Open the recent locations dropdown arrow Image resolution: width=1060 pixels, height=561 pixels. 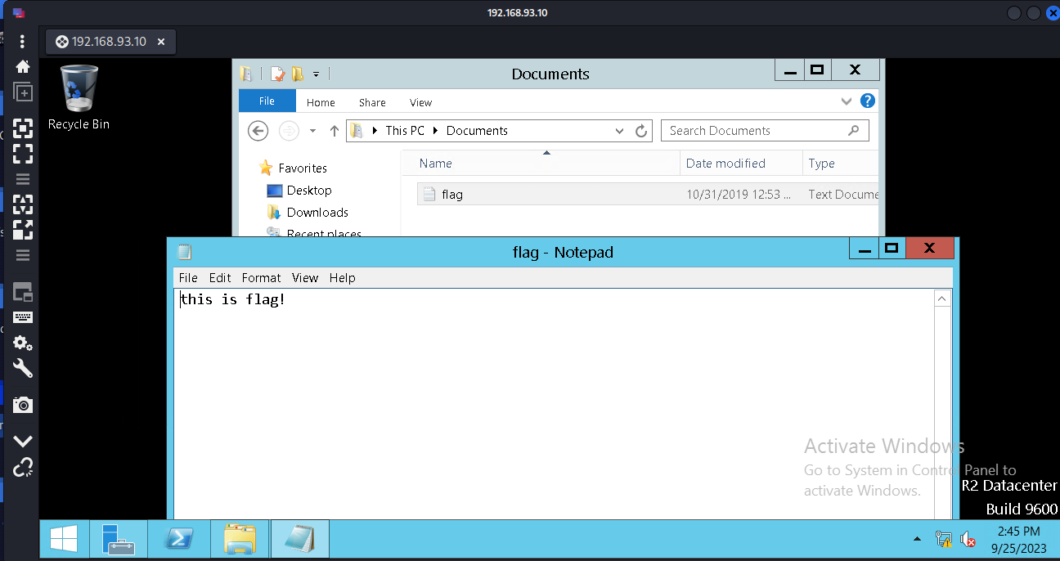(312, 131)
